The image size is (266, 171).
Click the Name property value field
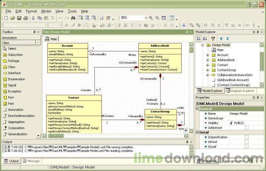coord(246,113)
